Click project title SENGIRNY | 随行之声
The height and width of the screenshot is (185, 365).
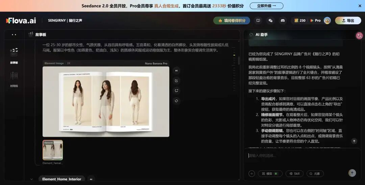click(x=65, y=21)
